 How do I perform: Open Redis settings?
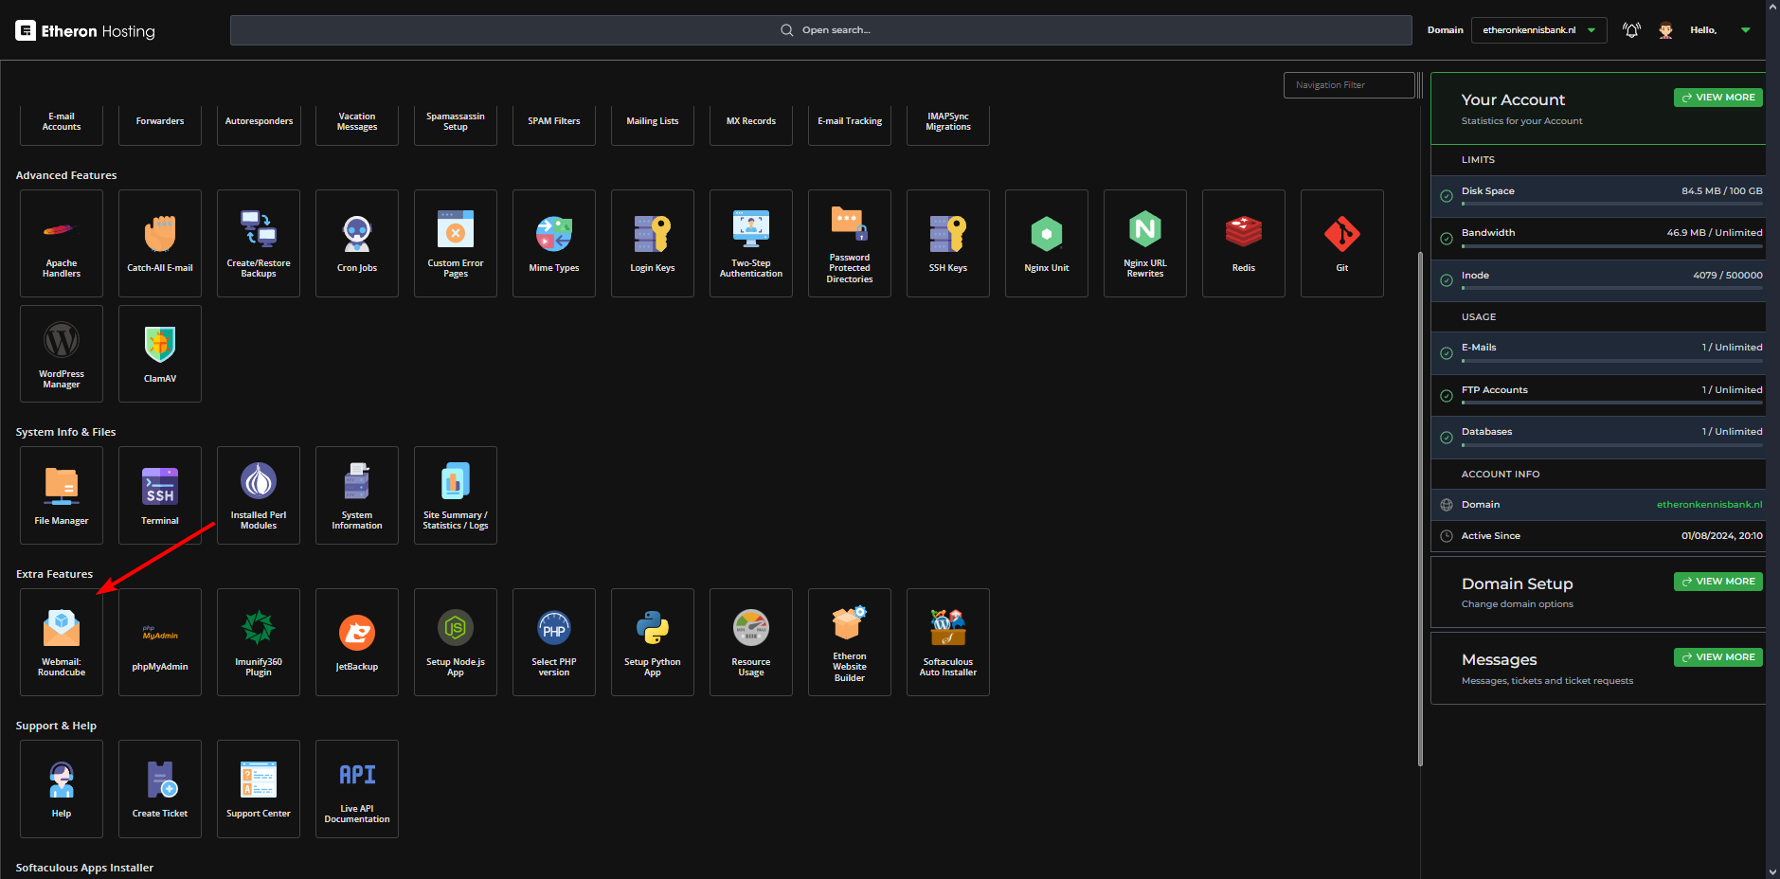coord(1243,242)
